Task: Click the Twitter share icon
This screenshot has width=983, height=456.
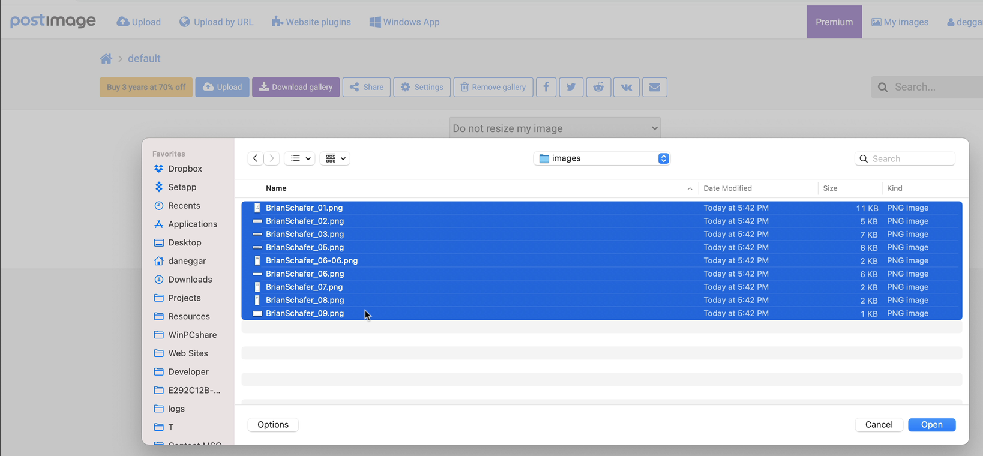Action: point(571,87)
